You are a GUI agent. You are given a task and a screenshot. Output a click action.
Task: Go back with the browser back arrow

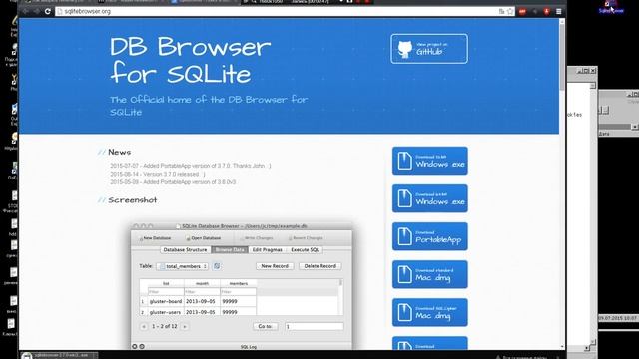pyautogui.click(x=26, y=11)
